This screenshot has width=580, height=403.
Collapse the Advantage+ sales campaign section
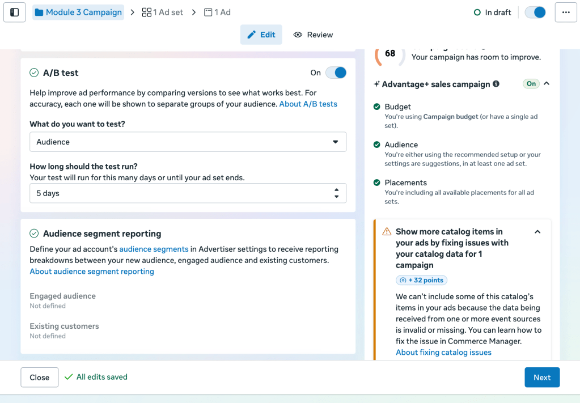[x=547, y=84]
